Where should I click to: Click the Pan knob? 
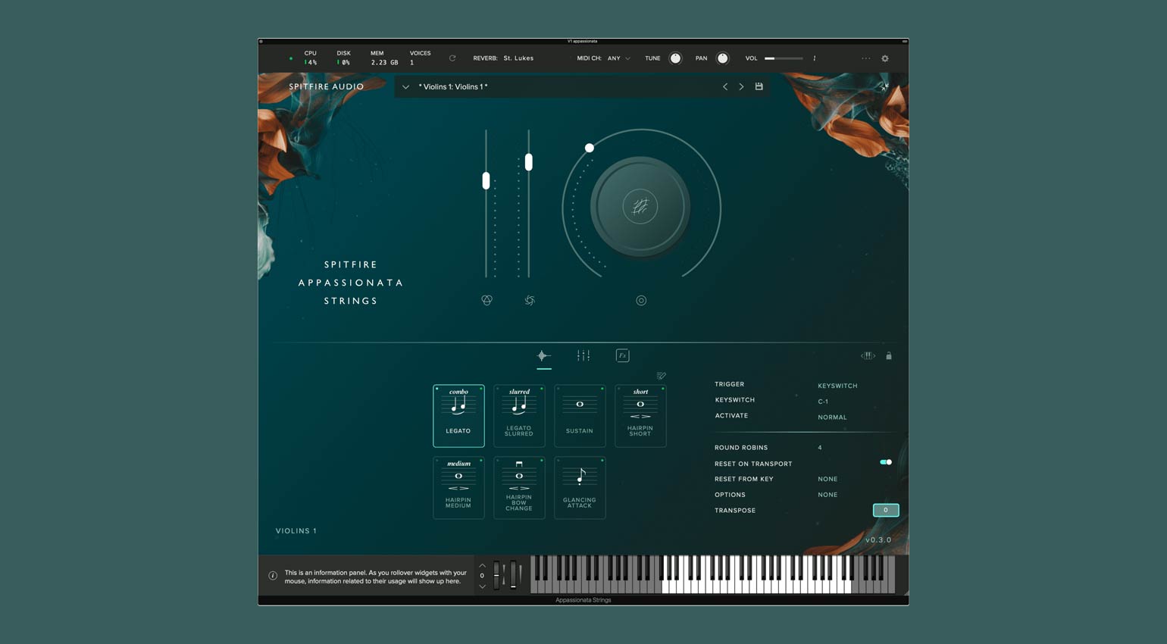(722, 58)
